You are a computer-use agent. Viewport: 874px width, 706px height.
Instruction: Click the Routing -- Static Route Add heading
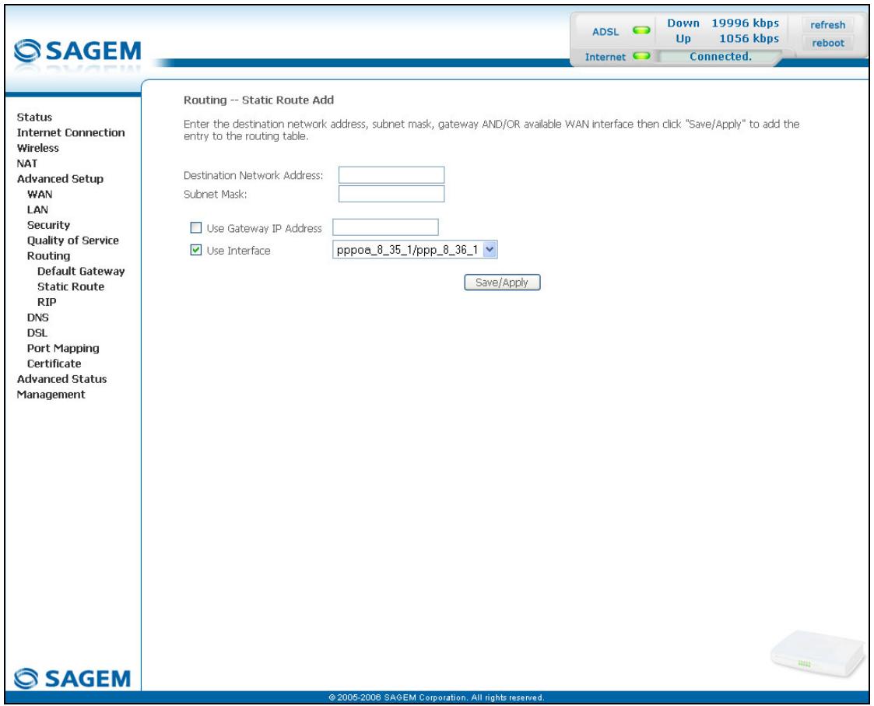tap(258, 100)
